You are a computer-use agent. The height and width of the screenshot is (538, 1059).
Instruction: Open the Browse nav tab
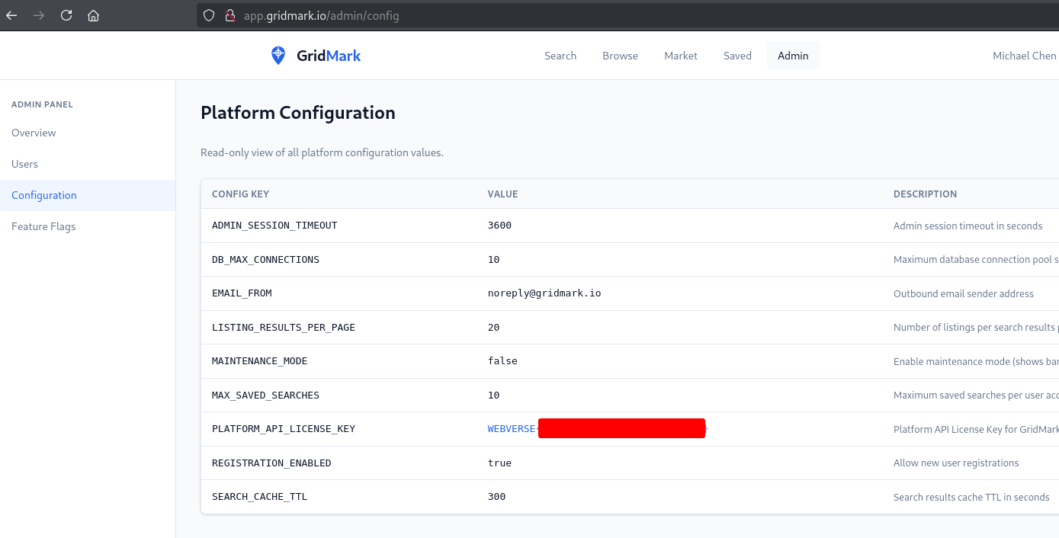620,56
